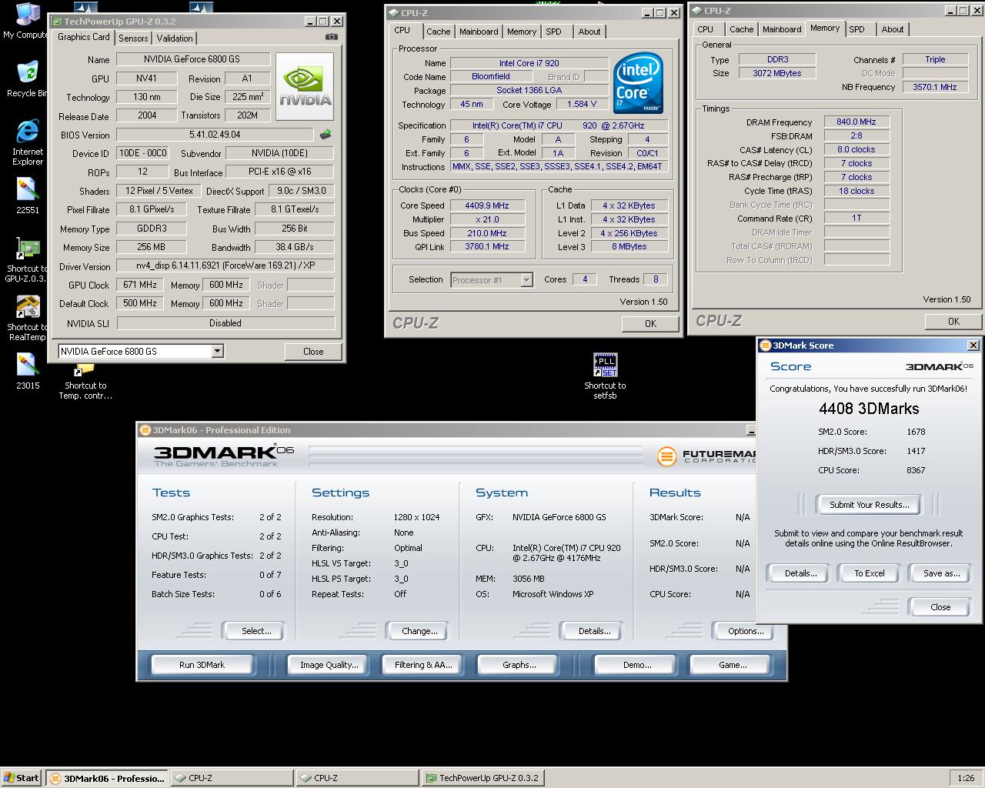The width and height of the screenshot is (985, 788).
Task: Click the NVIDIA logo in GPU-Z
Action: coord(305,86)
